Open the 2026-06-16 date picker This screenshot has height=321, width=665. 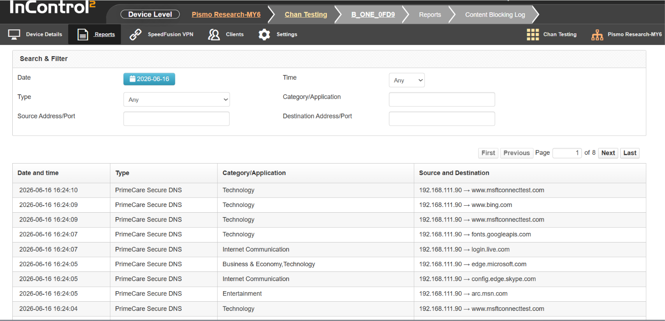click(x=149, y=79)
